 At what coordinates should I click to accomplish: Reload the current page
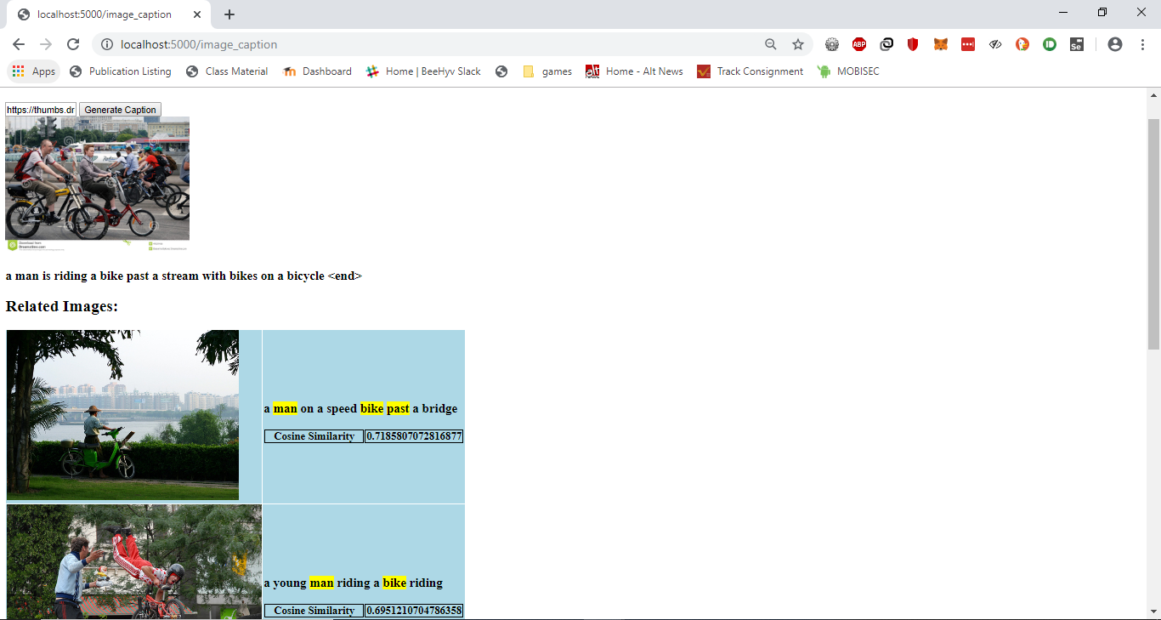(73, 44)
